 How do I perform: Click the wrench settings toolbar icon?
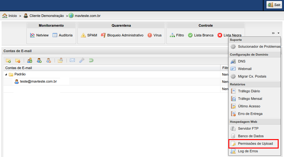[x=81, y=60]
